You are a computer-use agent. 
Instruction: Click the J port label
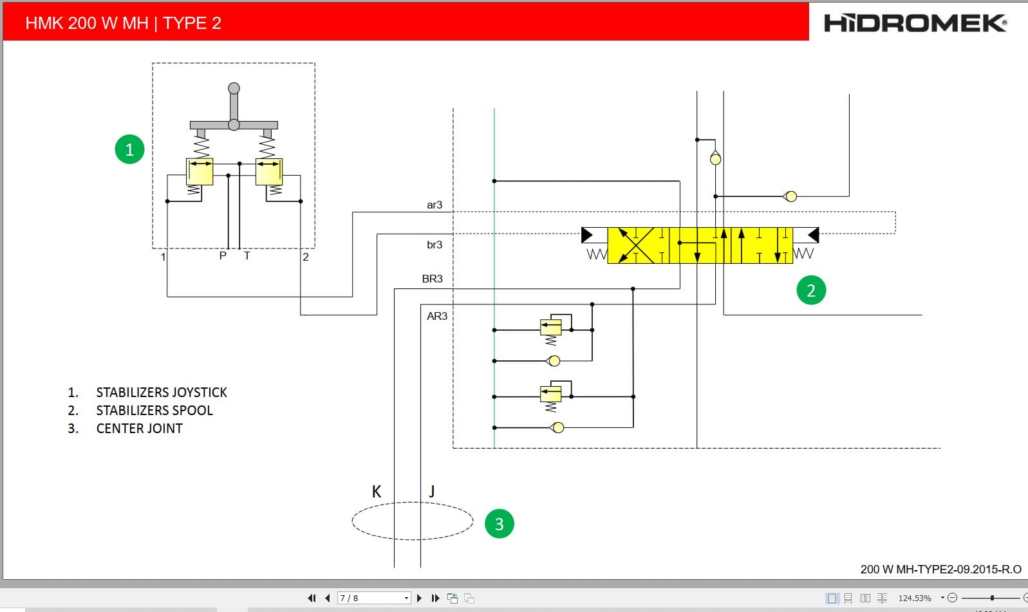tap(432, 492)
